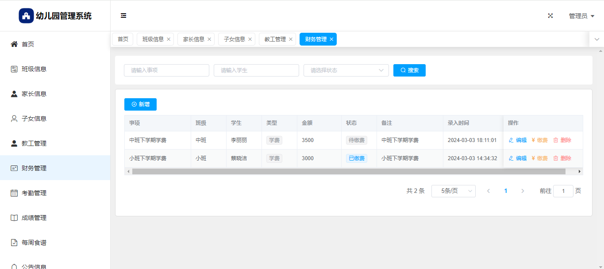Expand the tabs overflow chevron at right
This screenshot has width=604, height=269.
pyautogui.click(x=596, y=39)
